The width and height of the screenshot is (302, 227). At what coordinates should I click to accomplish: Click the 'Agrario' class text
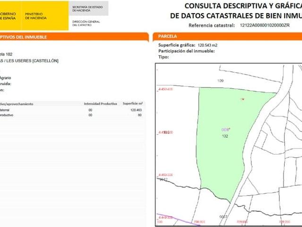pyautogui.click(x=5, y=78)
